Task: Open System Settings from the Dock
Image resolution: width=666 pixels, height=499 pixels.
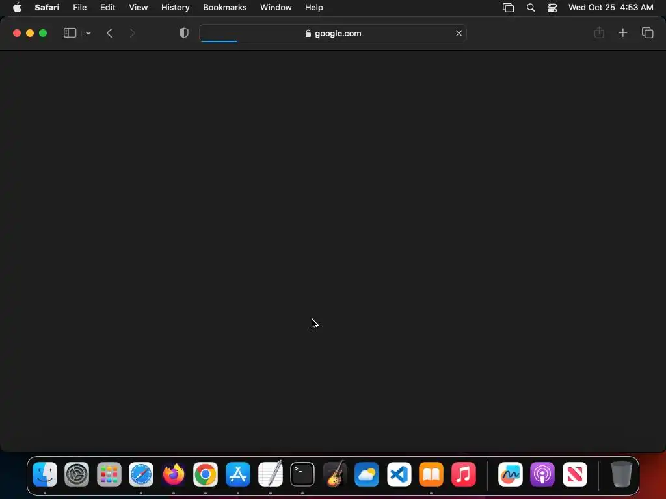Action: (77, 474)
